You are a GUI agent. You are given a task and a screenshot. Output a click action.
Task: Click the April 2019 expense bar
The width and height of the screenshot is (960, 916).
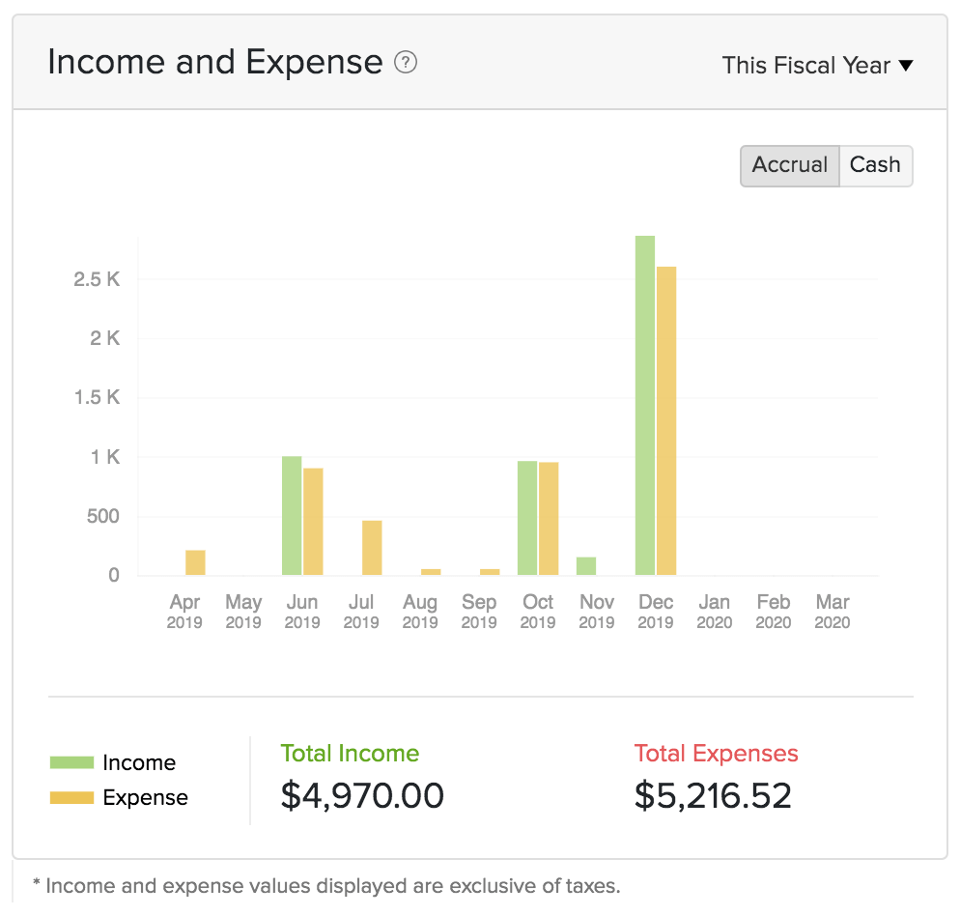pos(195,562)
